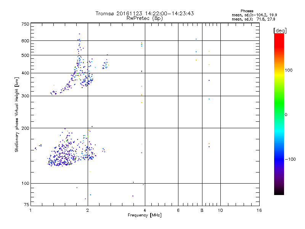
Task: Select the 'RwPretec (8p)' subtitle text
Action: [x=144, y=18]
